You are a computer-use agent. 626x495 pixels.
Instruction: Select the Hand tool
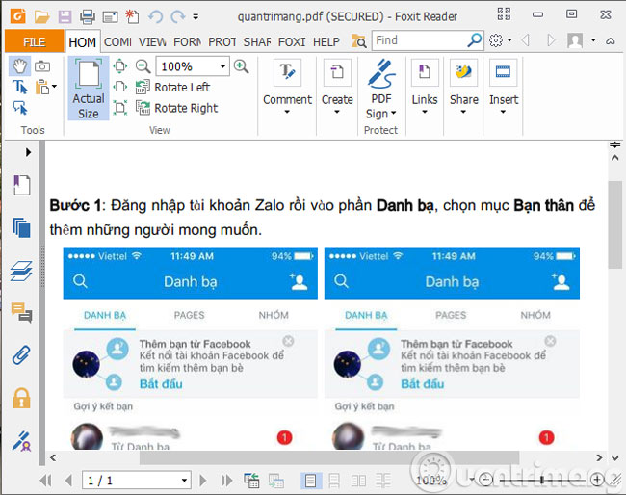(x=19, y=65)
